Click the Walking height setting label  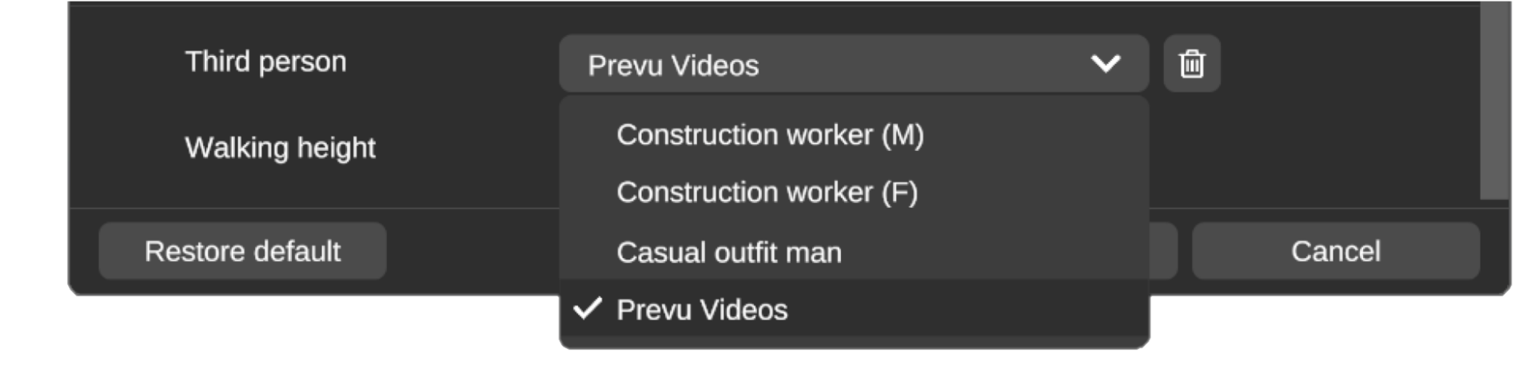click(x=280, y=148)
